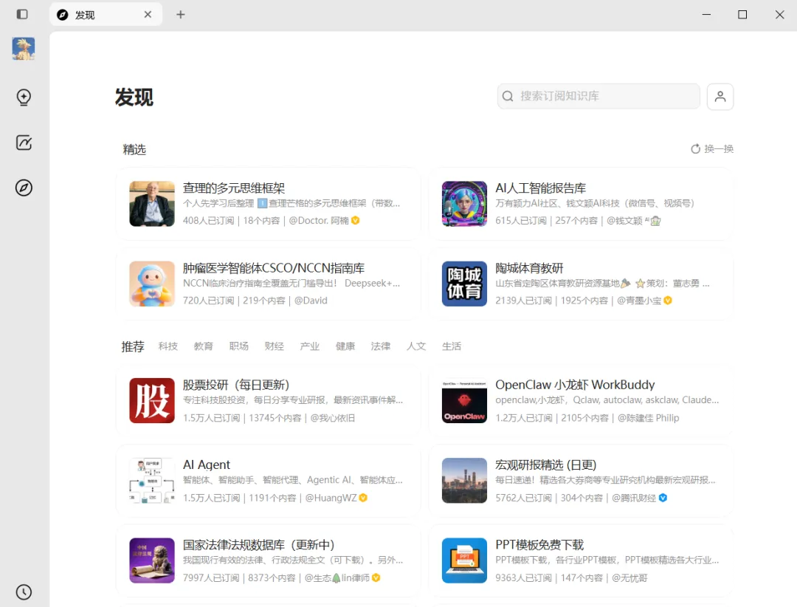Open 陶城体育教研 title
This screenshot has width=797, height=607.
click(x=529, y=268)
